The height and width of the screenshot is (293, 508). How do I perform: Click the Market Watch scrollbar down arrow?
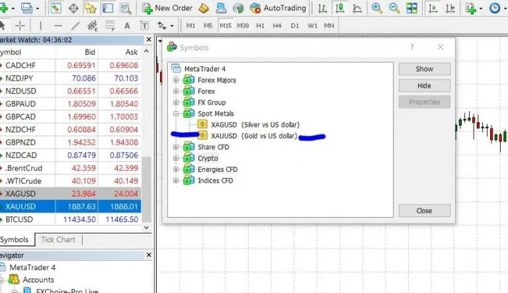146,228
